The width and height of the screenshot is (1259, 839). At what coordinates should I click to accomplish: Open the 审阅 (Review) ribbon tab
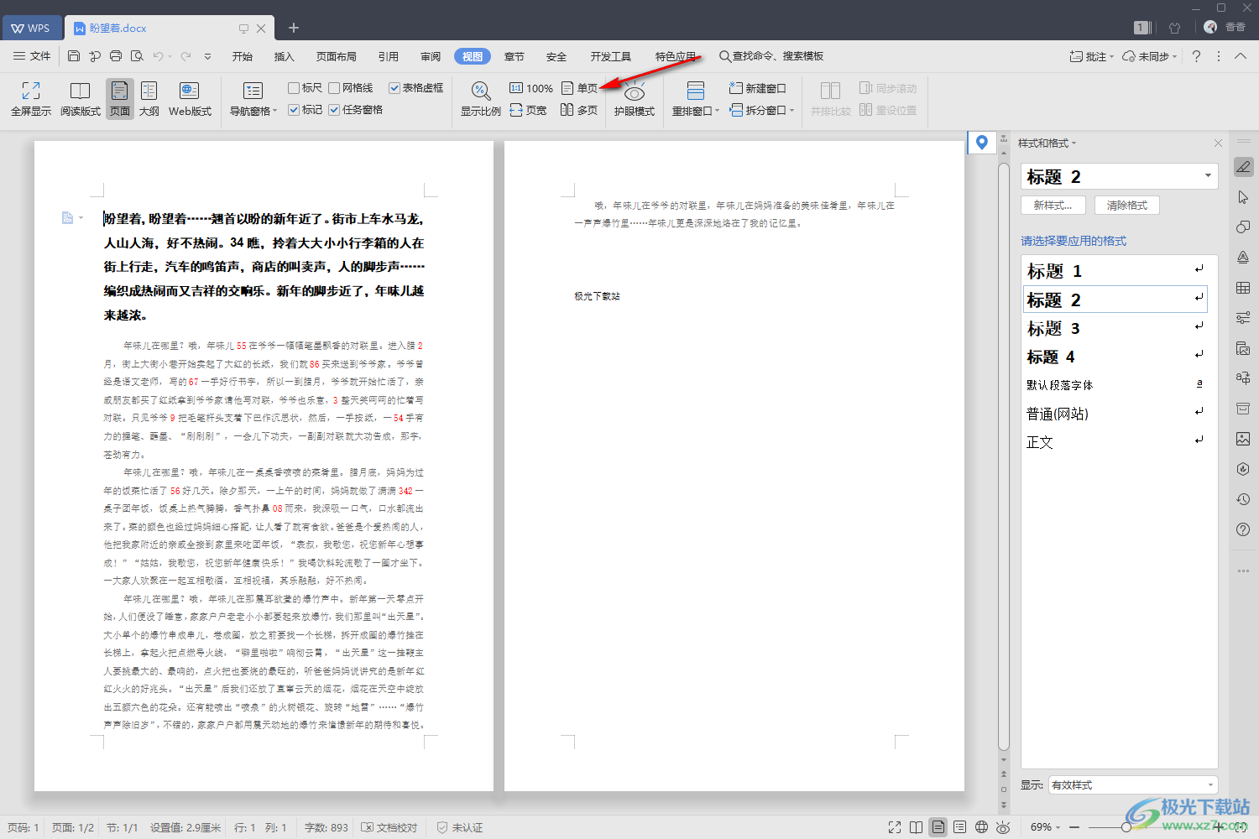pos(431,56)
